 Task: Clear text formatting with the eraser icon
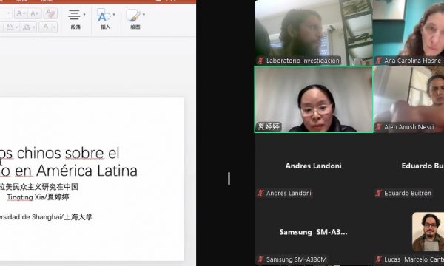[x=50, y=13]
